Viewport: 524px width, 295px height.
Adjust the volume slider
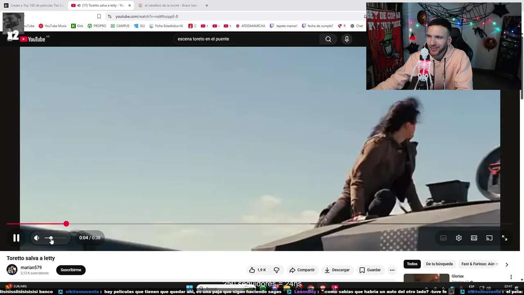[x=55, y=238]
